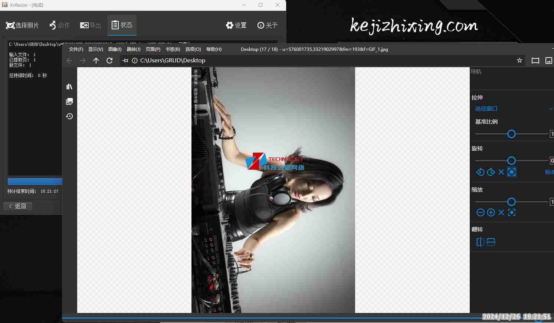Click the zoom in plus icon under 缩放
Viewport: 554px width, 323px height.
(x=491, y=212)
